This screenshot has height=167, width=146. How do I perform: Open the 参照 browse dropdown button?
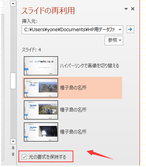click(x=114, y=40)
